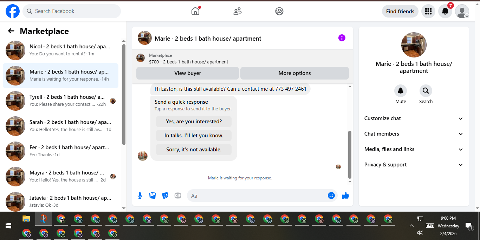The width and height of the screenshot is (480, 240).
Task: Open the Friends tab in top navigation
Action: tap(238, 11)
